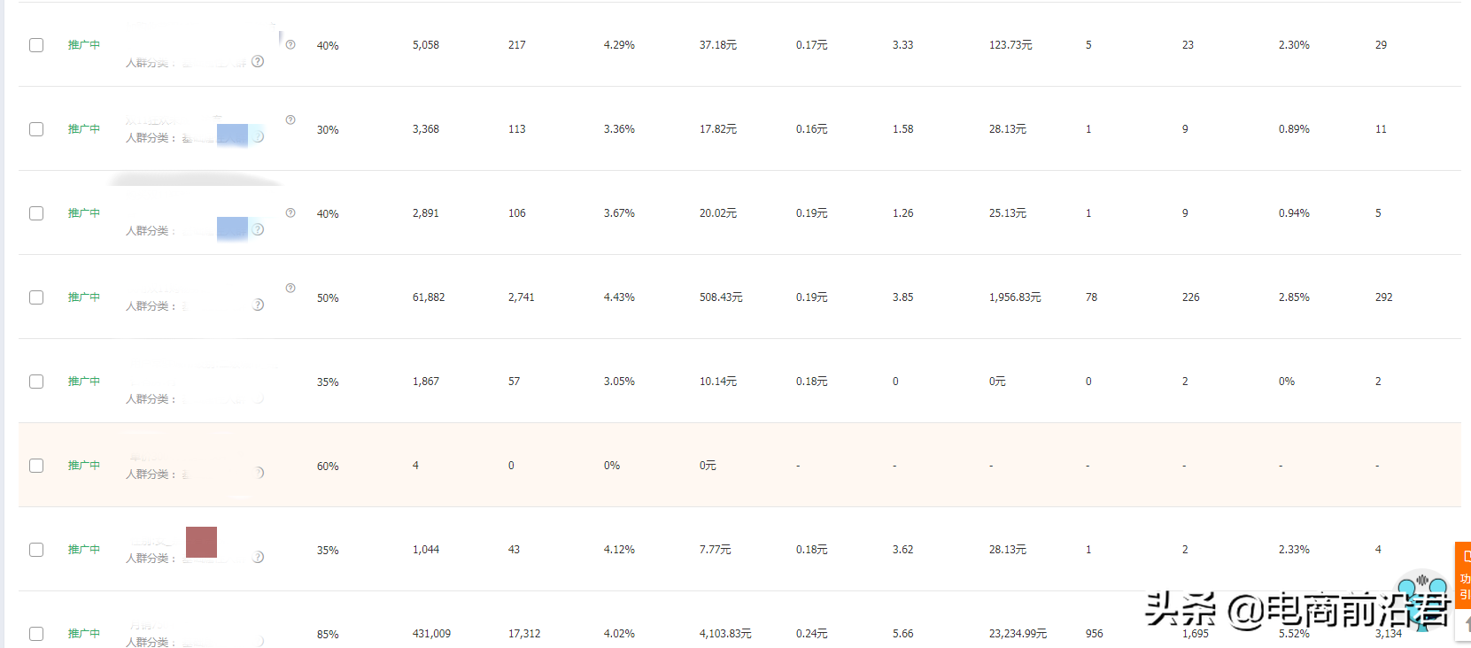Open the orange 功能引导 side tab
1471x648 pixels.
pyautogui.click(x=1464, y=575)
